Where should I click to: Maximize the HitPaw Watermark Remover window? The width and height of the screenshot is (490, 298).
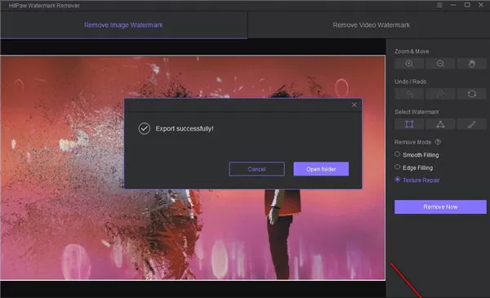pyautogui.click(x=467, y=5)
